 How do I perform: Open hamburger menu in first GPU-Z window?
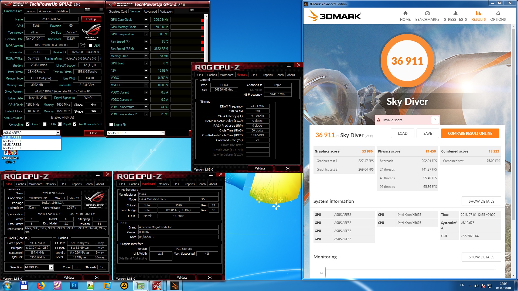tap(101, 10)
